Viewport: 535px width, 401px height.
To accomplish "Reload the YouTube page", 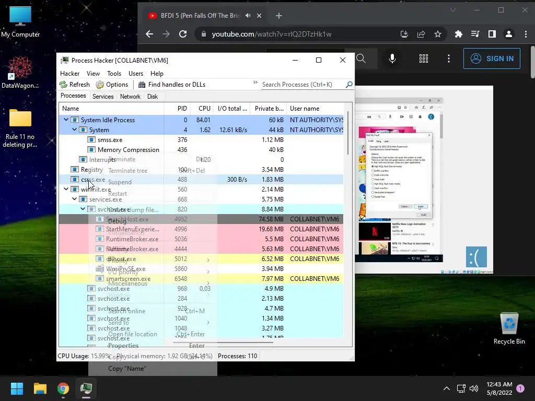I will point(183,34).
